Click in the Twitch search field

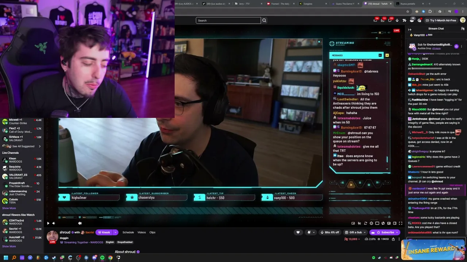coord(228,20)
